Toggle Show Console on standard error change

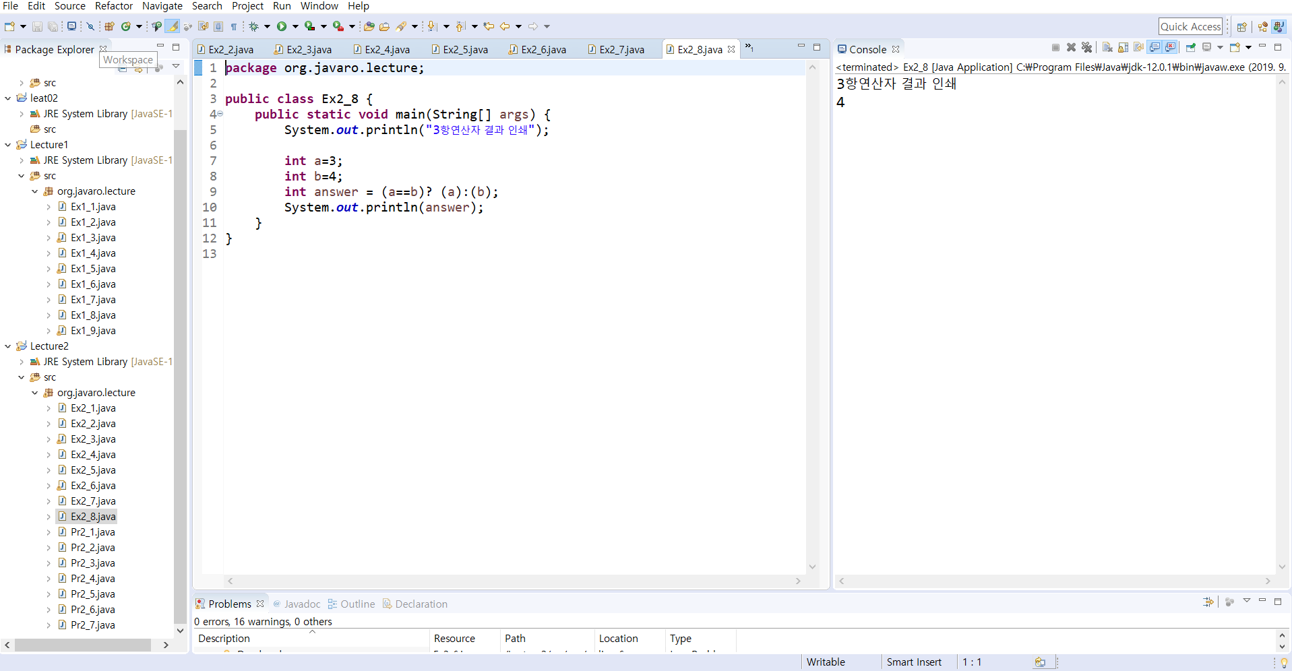1171,47
